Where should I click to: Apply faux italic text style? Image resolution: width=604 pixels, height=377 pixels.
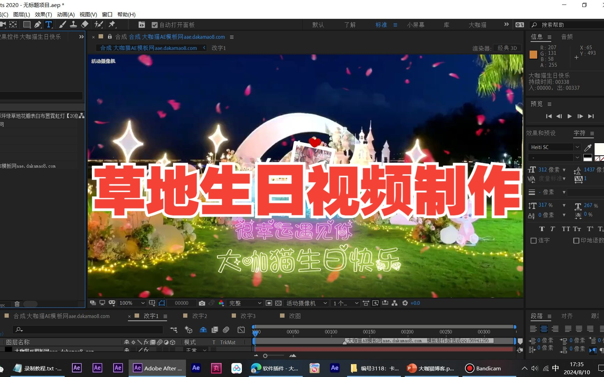pos(553,229)
